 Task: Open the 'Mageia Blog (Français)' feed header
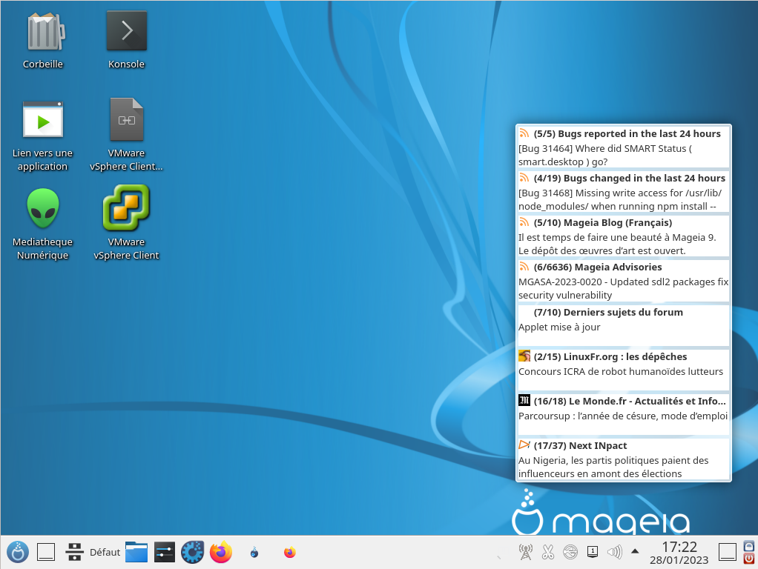[x=603, y=223]
